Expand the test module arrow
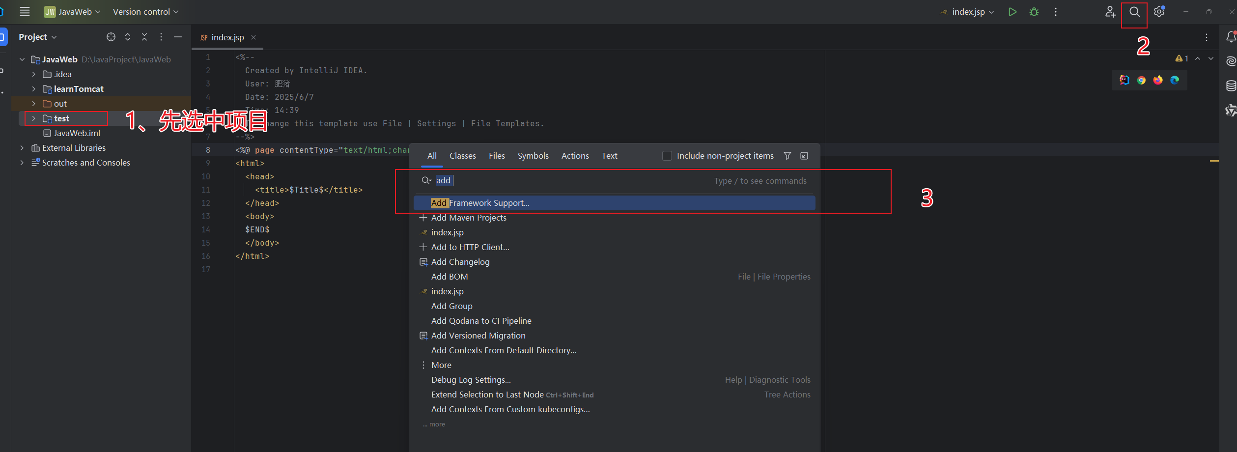This screenshot has width=1237, height=452. pyautogui.click(x=33, y=118)
